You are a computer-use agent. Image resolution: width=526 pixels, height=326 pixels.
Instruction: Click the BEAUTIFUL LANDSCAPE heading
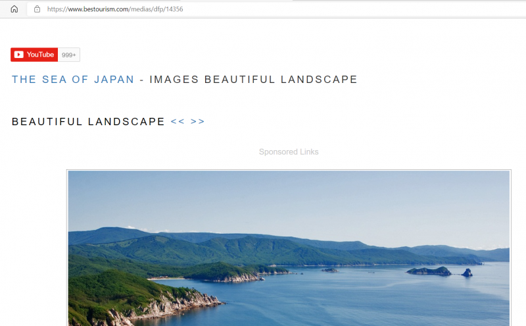point(88,122)
